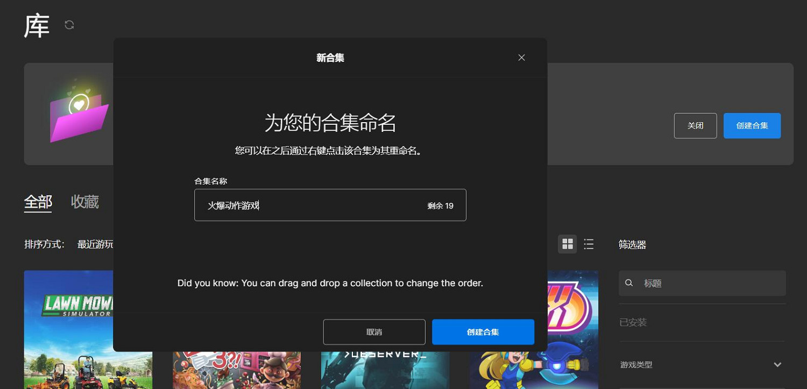Collapse the 游戏类型 chevron
The image size is (807, 389).
pyautogui.click(x=777, y=364)
